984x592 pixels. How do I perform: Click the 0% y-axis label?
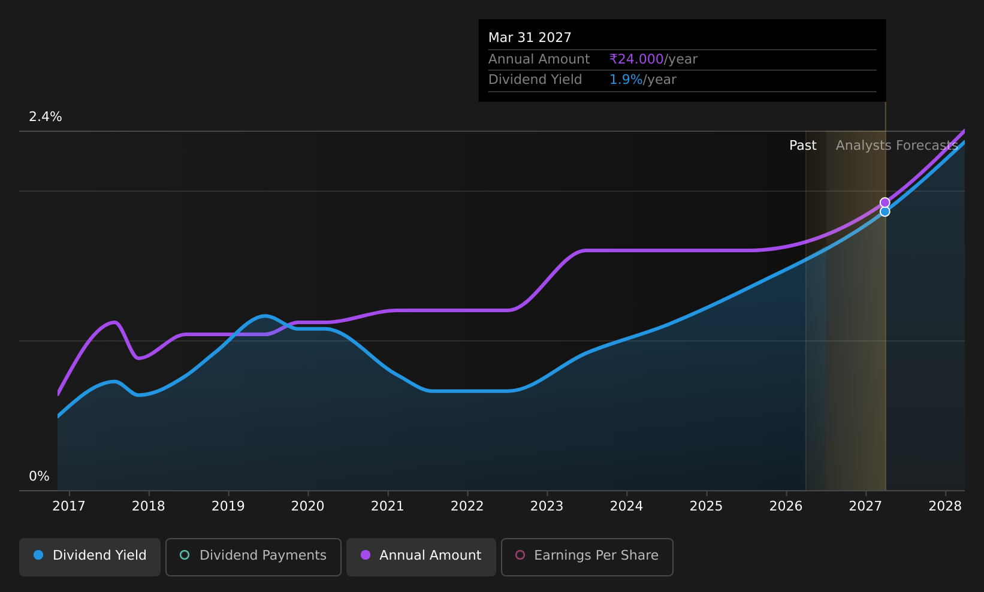(40, 476)
